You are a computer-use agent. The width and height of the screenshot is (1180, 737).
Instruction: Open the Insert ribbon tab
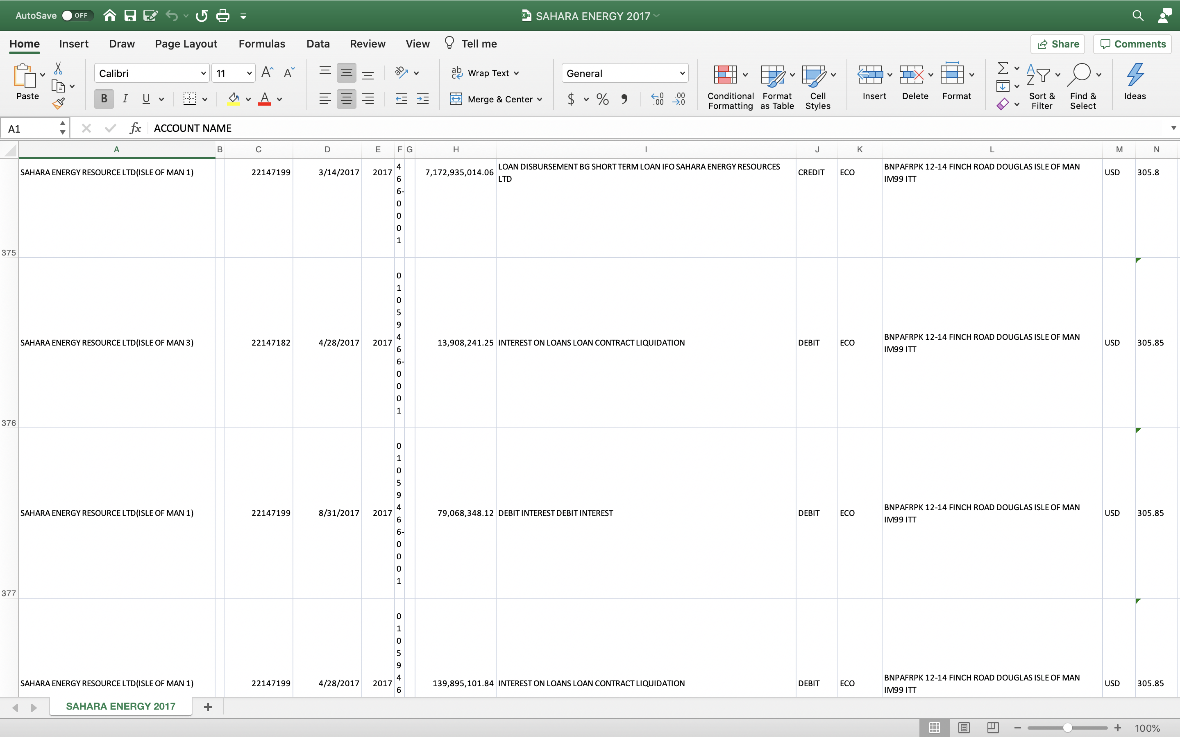pos(74,44)
